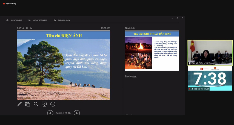Select the pen and laser pointer tool
The image size is (234, 125).
pos(19,104)
